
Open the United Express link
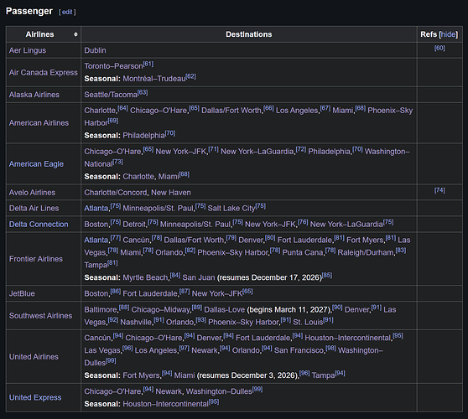pos(35,397)
